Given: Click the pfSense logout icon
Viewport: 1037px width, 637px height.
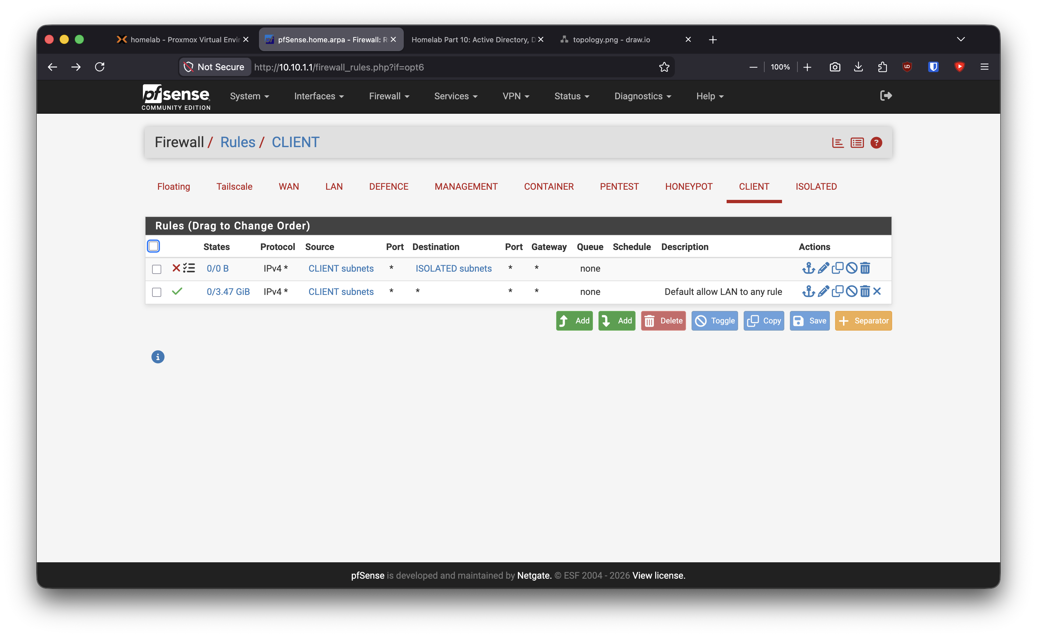Looking at the screenshot, I should pos(886,96).
